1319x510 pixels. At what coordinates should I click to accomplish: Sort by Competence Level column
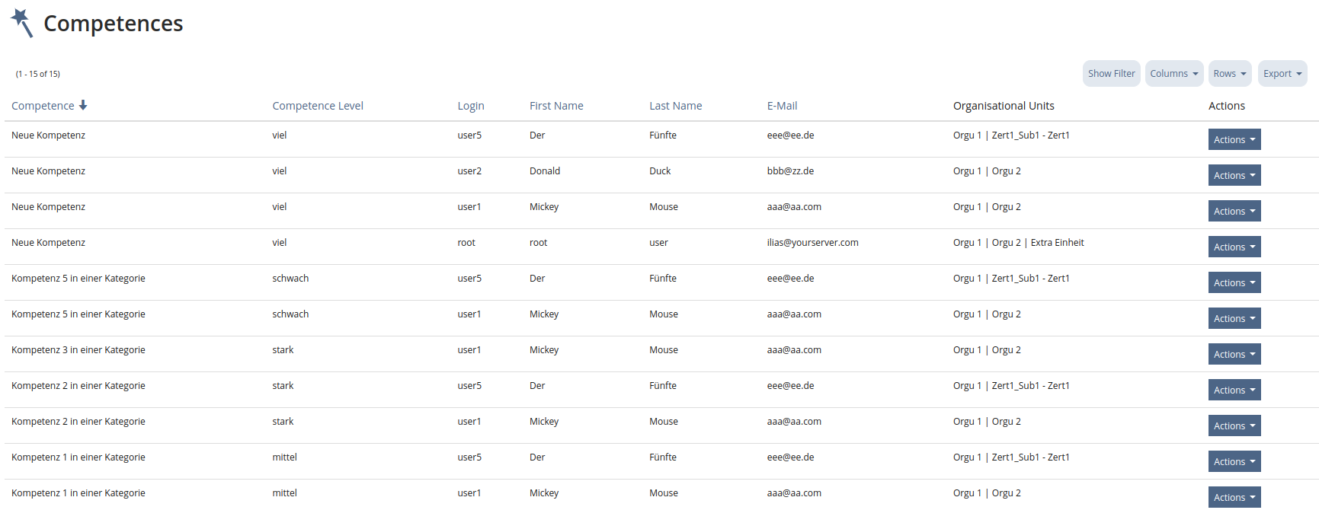(x=318, y=106)
